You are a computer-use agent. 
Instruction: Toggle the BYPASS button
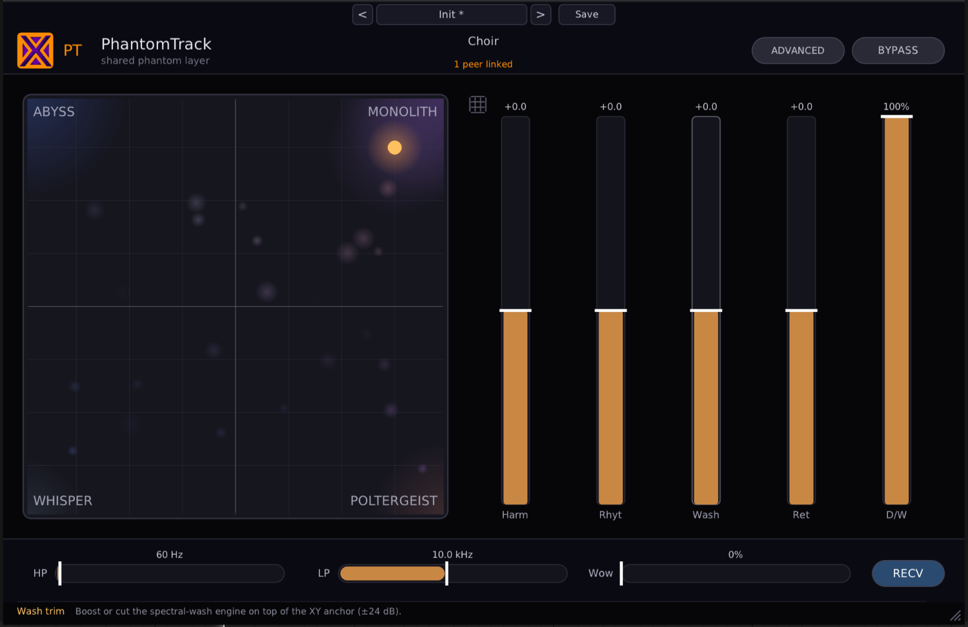pos(898,50)
